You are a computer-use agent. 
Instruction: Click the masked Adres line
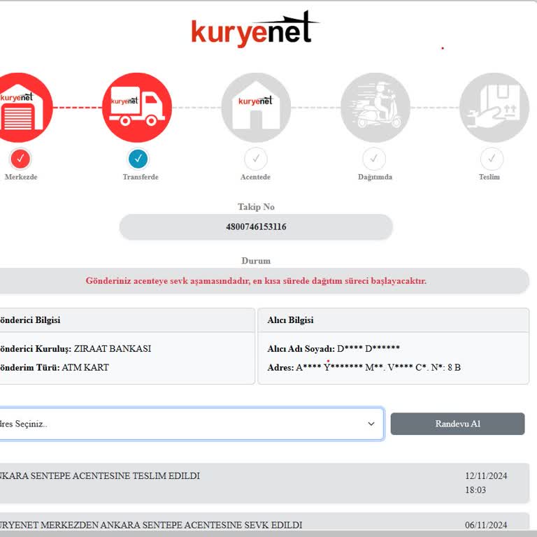click(x=364, y=368)
